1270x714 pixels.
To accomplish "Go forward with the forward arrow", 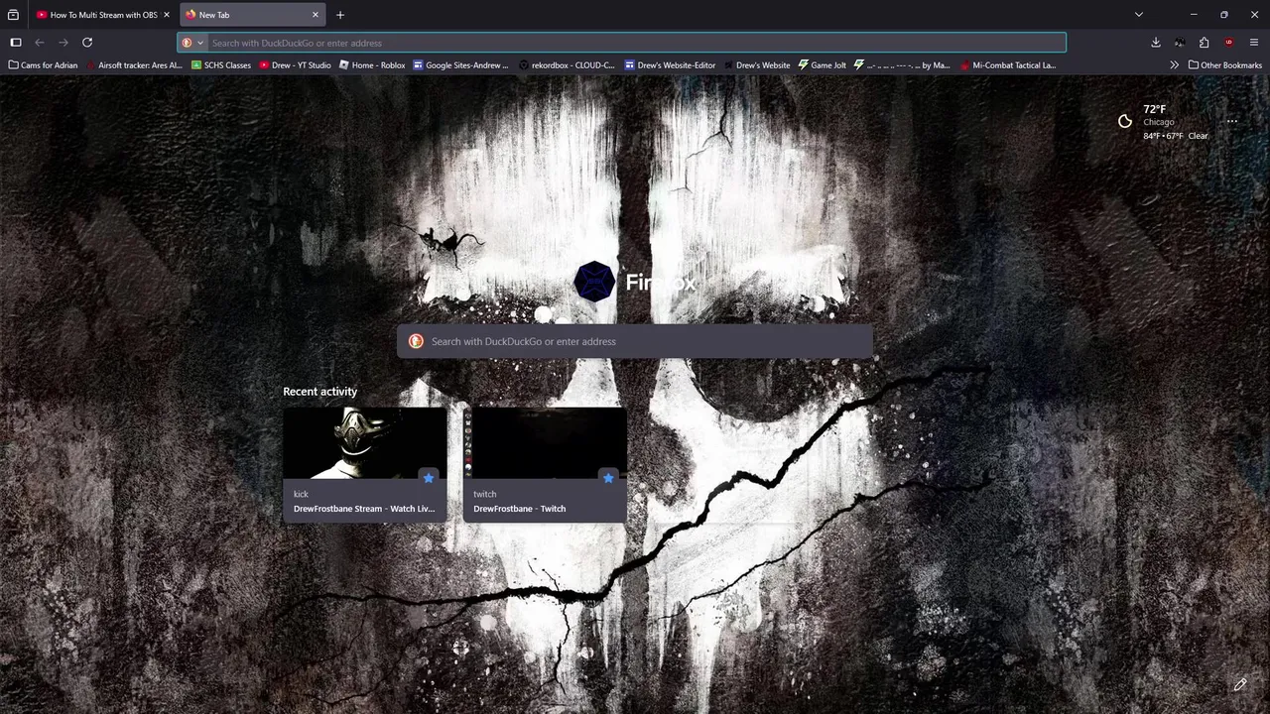I will click(x=63, y=43).
